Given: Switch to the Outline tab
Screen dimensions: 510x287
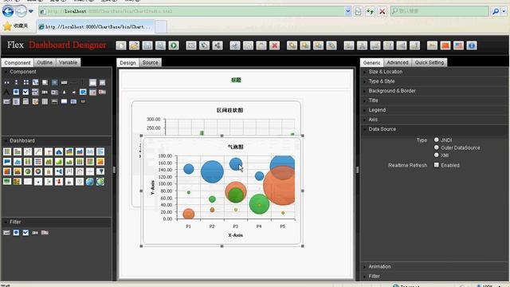Looking at the screenshot, I should [x=45, y=62].
